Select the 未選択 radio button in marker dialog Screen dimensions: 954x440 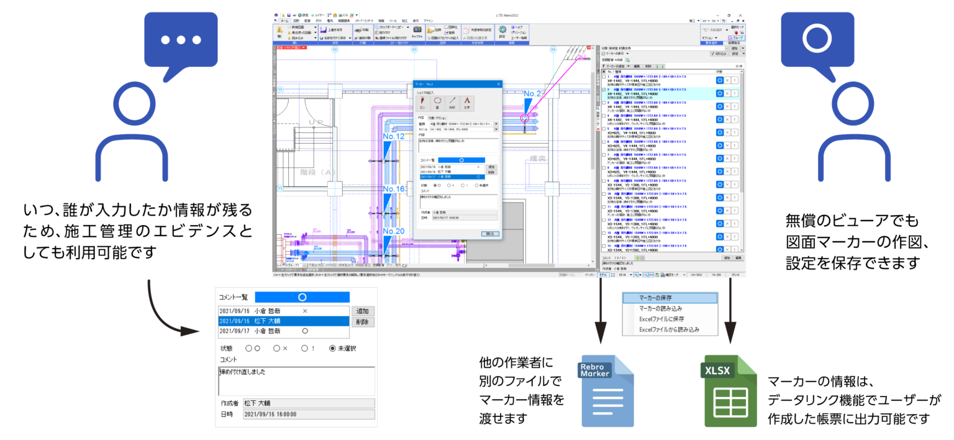476,185
